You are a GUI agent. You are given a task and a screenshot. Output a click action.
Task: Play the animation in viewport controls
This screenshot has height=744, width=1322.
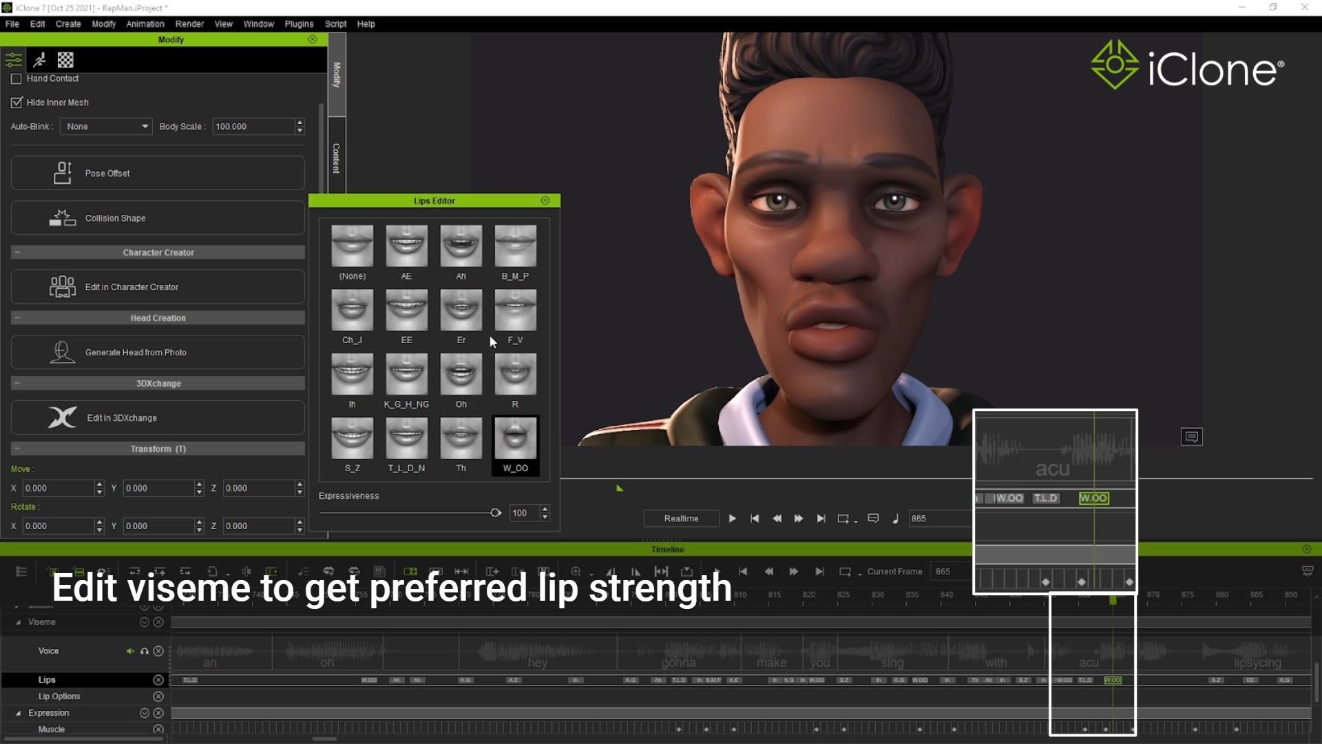click(733, 518)
